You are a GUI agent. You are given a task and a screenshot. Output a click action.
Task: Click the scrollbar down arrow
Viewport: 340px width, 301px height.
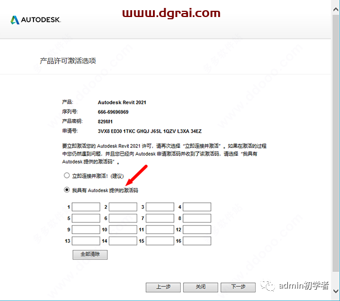click(x=335, y=291)
